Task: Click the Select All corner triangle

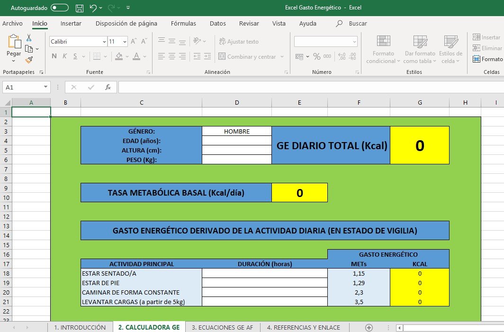Action: pos(7,103)
